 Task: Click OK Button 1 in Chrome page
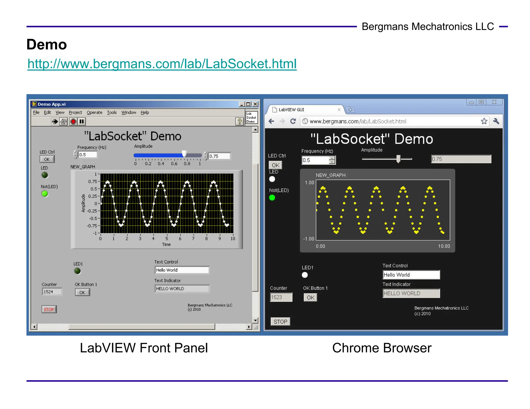click(x=310, y=298)
